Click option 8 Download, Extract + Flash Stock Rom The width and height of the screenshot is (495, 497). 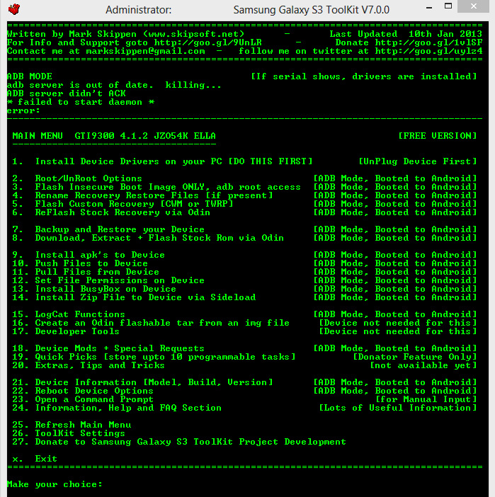(x=148, y=238)
